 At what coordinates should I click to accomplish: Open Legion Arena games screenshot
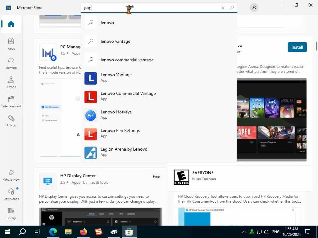271,119
